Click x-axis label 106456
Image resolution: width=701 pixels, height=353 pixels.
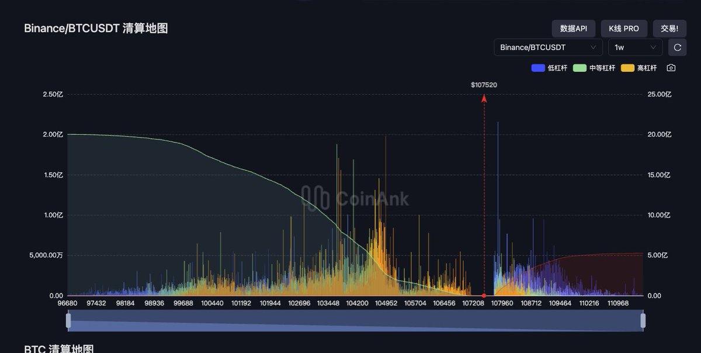click(x=445, y=303)
